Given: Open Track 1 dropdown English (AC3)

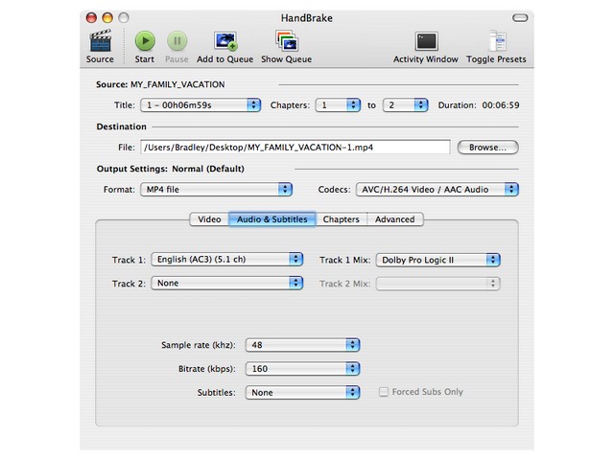Looking at the screenshot, I should click(x=227, y=260).
